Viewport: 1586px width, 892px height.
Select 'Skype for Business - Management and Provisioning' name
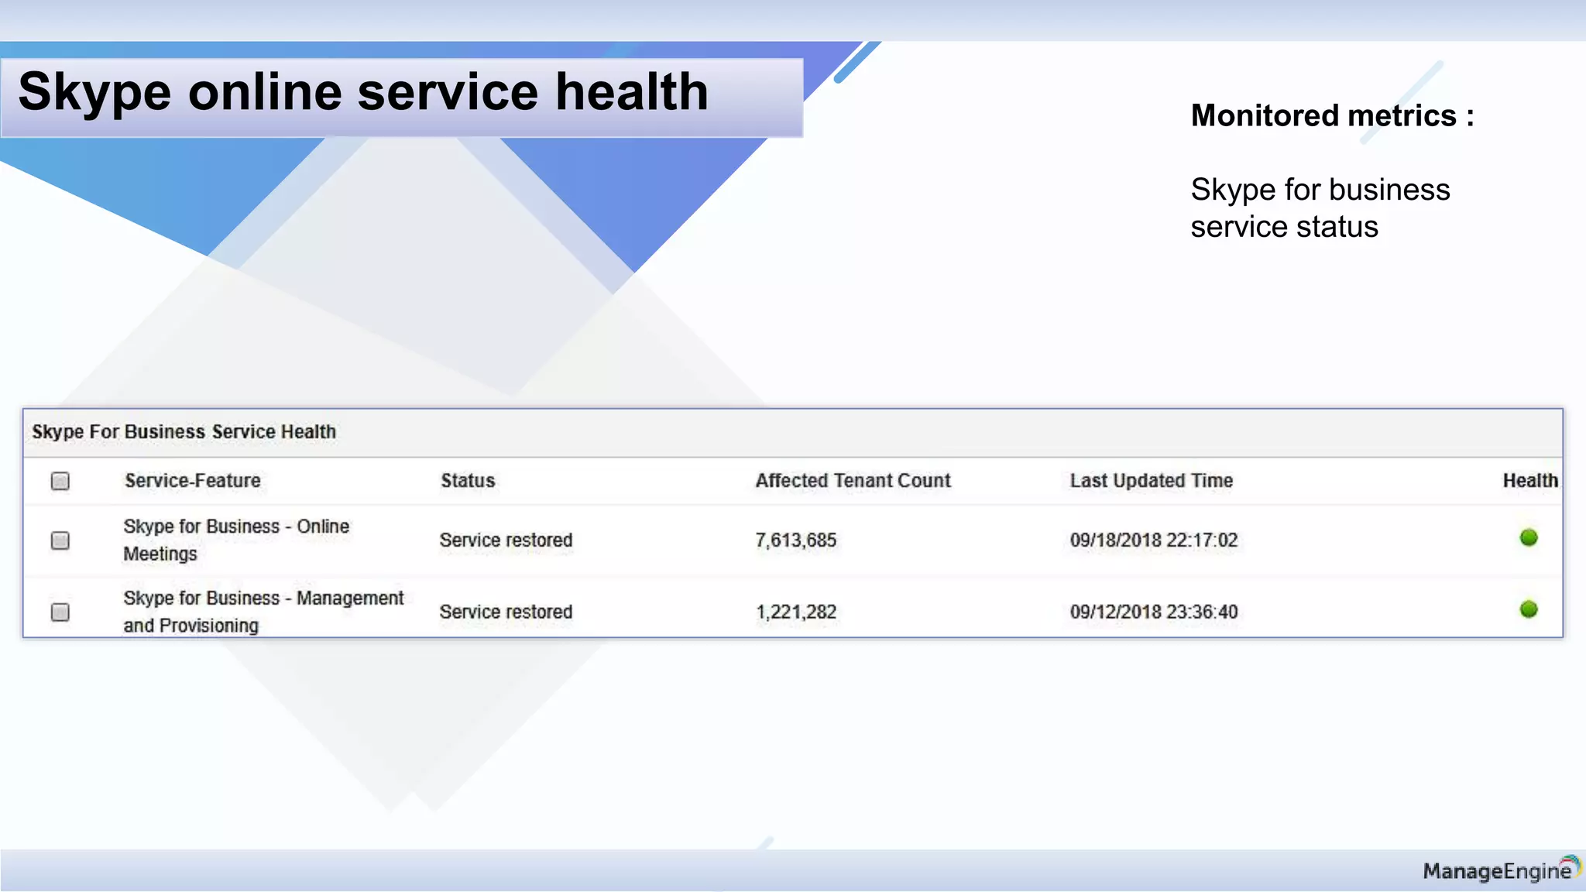(x=263, y=612)
